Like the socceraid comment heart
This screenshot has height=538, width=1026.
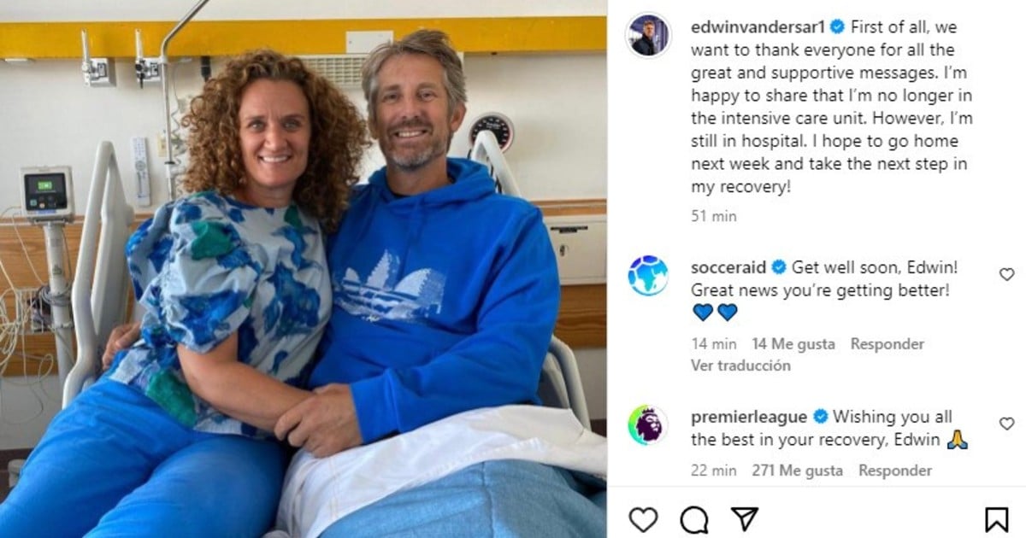pos(1006,274)
